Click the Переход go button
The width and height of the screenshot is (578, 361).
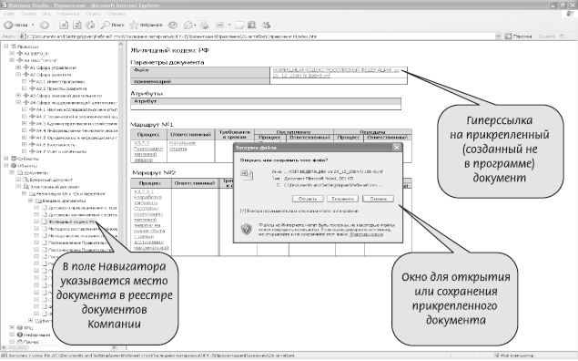pos(519,36)
